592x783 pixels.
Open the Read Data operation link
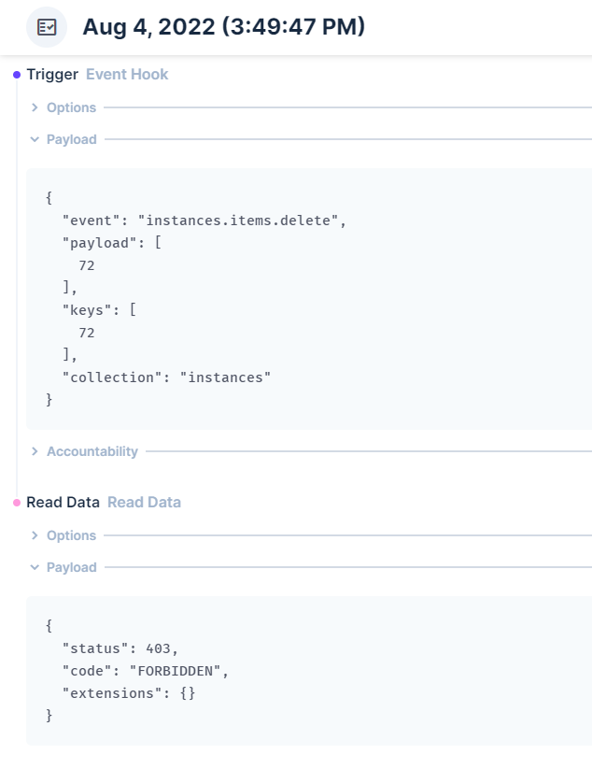click(x=144, y=502)
